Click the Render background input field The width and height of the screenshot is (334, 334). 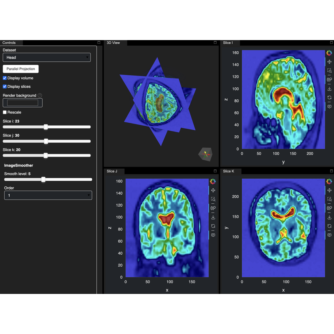(x=22, y=102)
